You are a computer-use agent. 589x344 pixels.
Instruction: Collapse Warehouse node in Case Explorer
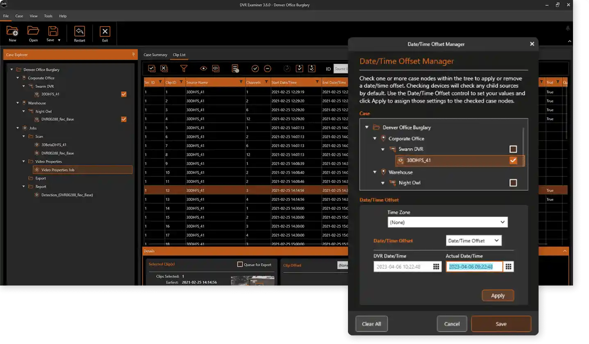pyautogui.click(x=18, y=103)
